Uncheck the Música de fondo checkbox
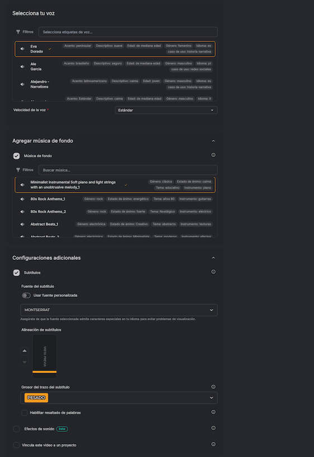Viewport: 314px width, 457px height. pyautogui.click(x=17, y=156)
